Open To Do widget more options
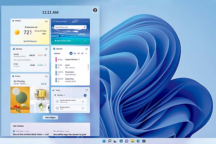The width and height of the screenshot is (216, 144). pyautogui.click(x=87, y=90)
